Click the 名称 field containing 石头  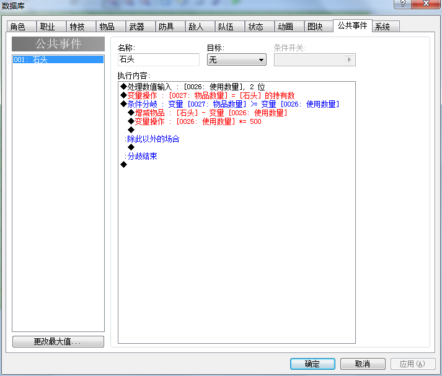[x=159, y=59]
